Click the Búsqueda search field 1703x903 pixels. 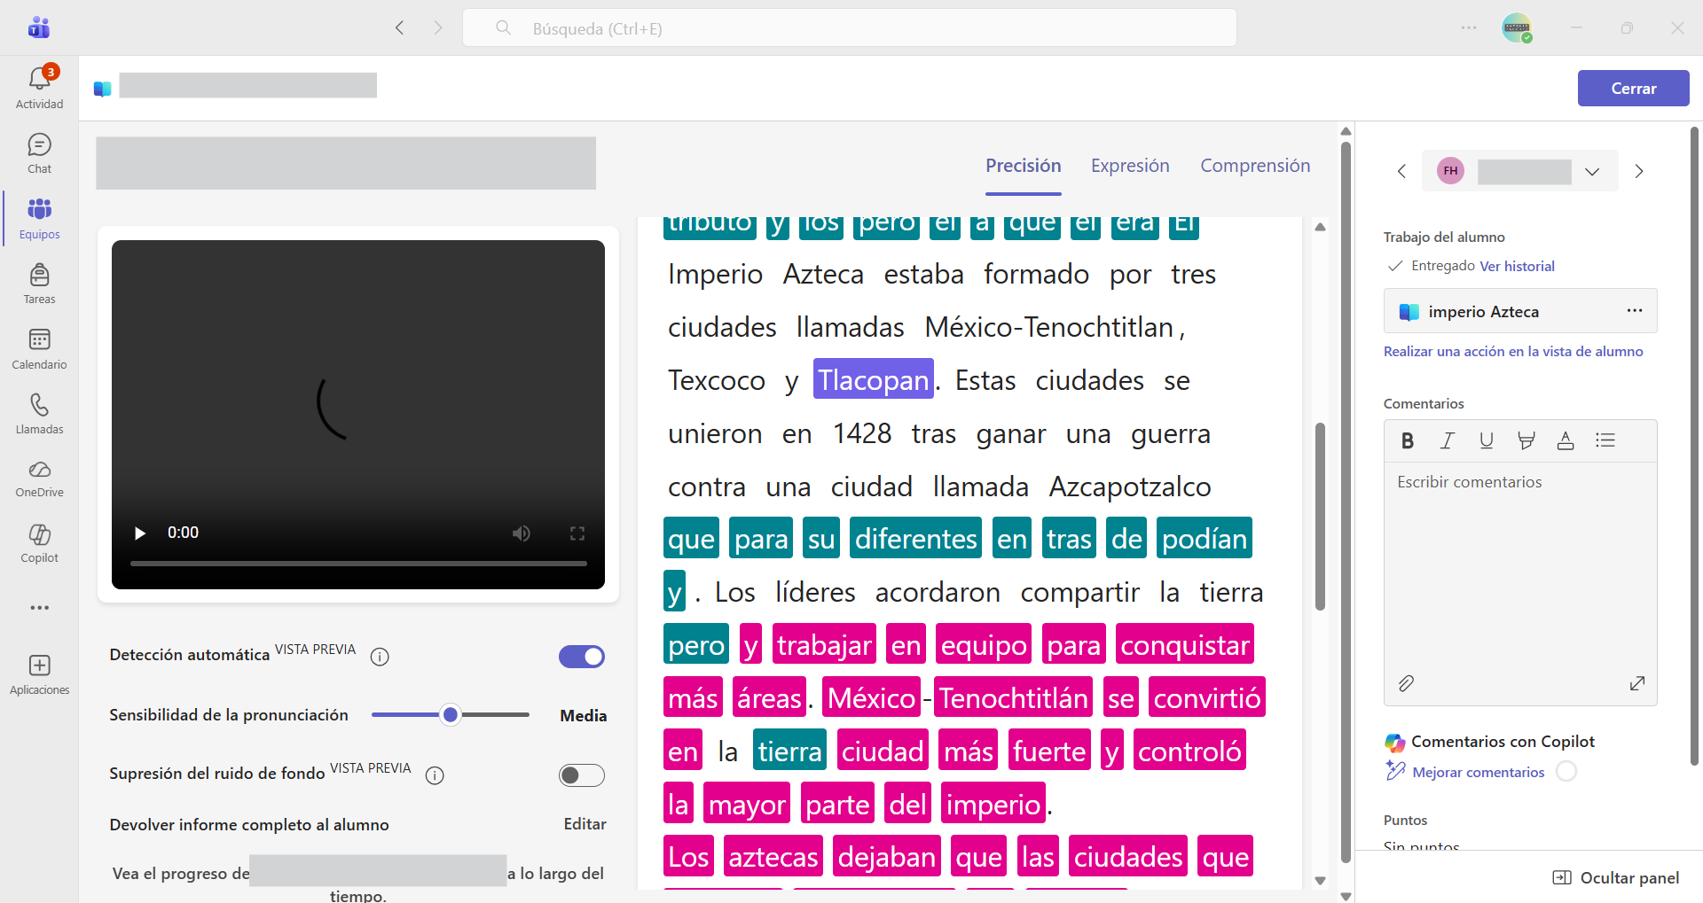(x=850, y=28)
